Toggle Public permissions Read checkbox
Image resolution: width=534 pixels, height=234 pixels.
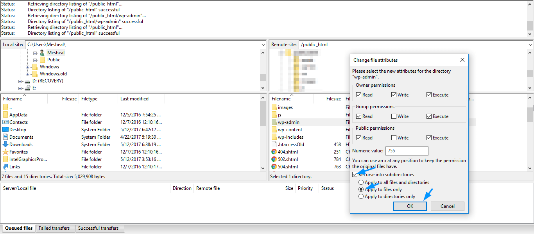pos(359,138)
